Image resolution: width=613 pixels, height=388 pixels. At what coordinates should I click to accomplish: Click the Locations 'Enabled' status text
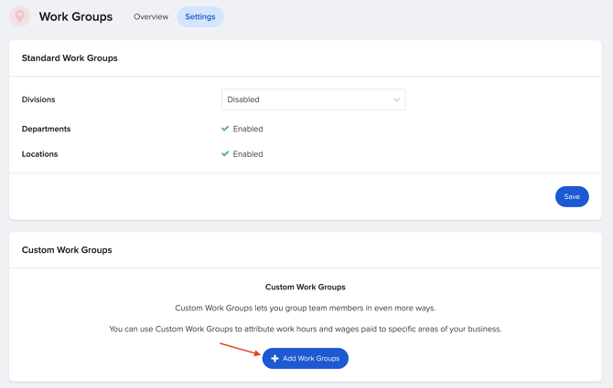(x=248, y=154)
